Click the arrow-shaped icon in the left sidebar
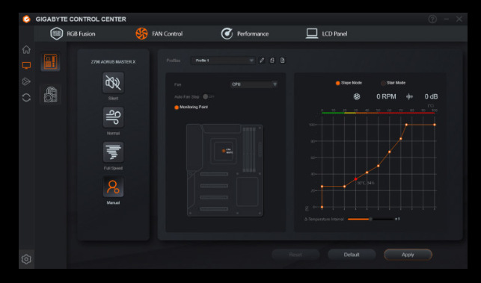Viewport: 481px width, 283px height. tap(26, 81)
